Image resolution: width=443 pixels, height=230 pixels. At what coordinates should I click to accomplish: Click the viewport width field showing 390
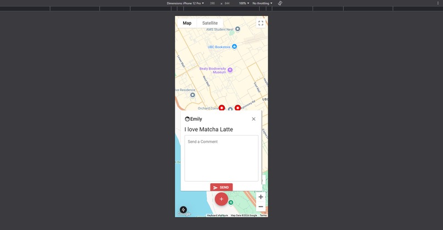point(212,3)
